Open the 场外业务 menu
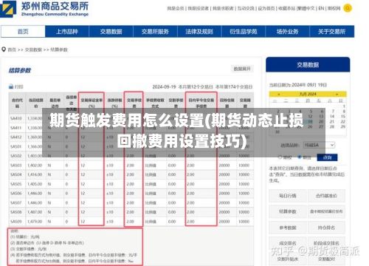 [287, 31]
